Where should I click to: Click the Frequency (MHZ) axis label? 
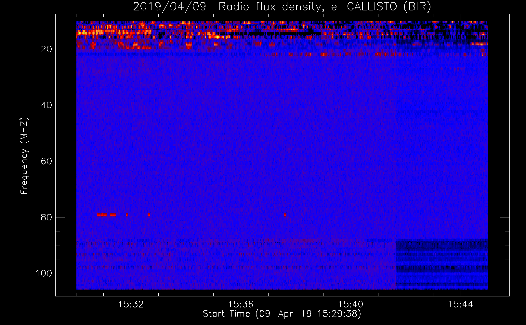pos(24,156)
